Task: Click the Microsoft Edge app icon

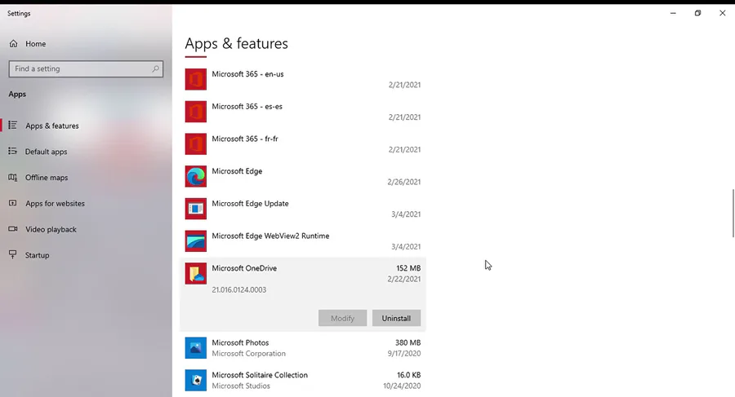Action: (195, 176)
